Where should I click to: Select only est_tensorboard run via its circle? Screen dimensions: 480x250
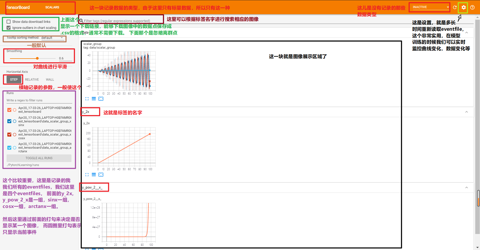[15, 110]
